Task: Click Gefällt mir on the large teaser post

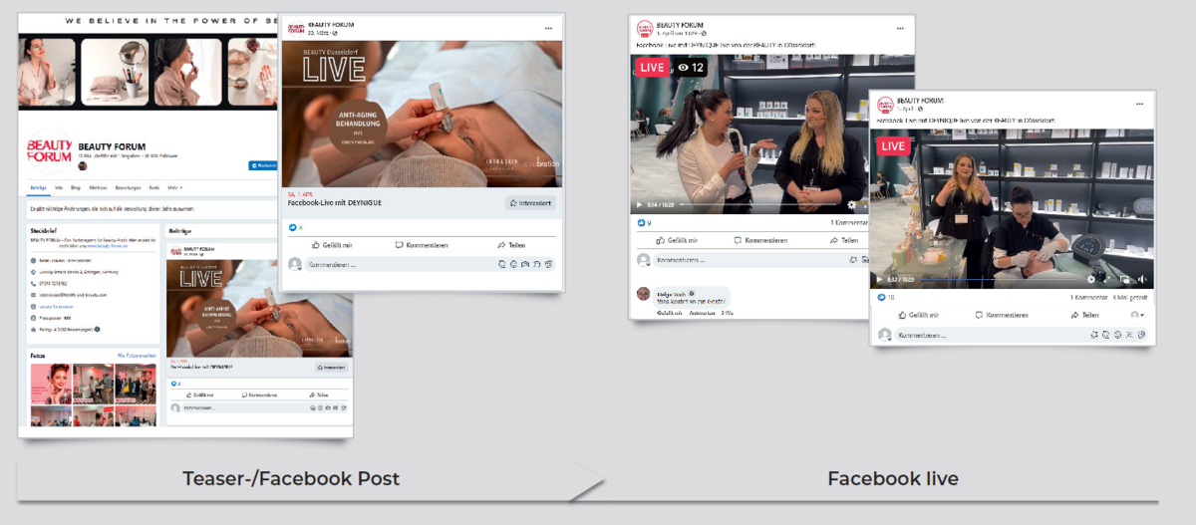Action: tap(330, 245)
